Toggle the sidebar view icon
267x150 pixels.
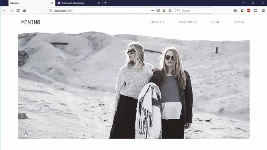[x=255, y=10]
